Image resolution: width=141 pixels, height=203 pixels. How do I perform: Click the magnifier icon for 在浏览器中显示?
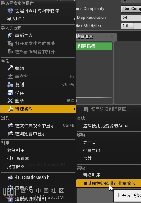[x=10, y=134]
